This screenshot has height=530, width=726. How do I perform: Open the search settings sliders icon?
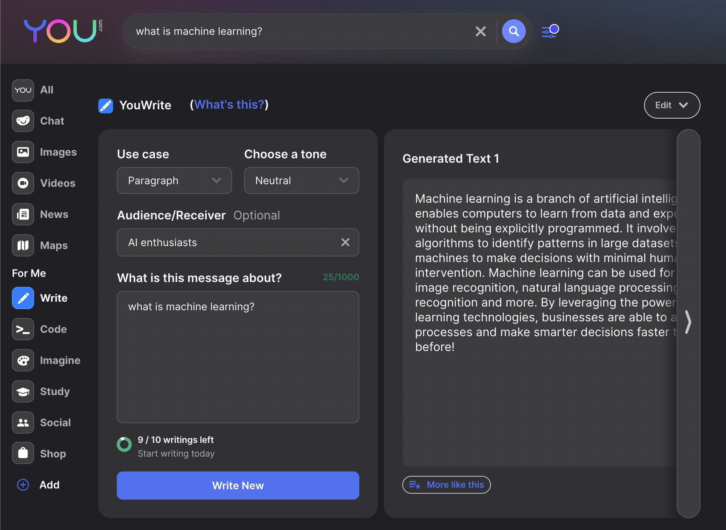coord(550,31)
